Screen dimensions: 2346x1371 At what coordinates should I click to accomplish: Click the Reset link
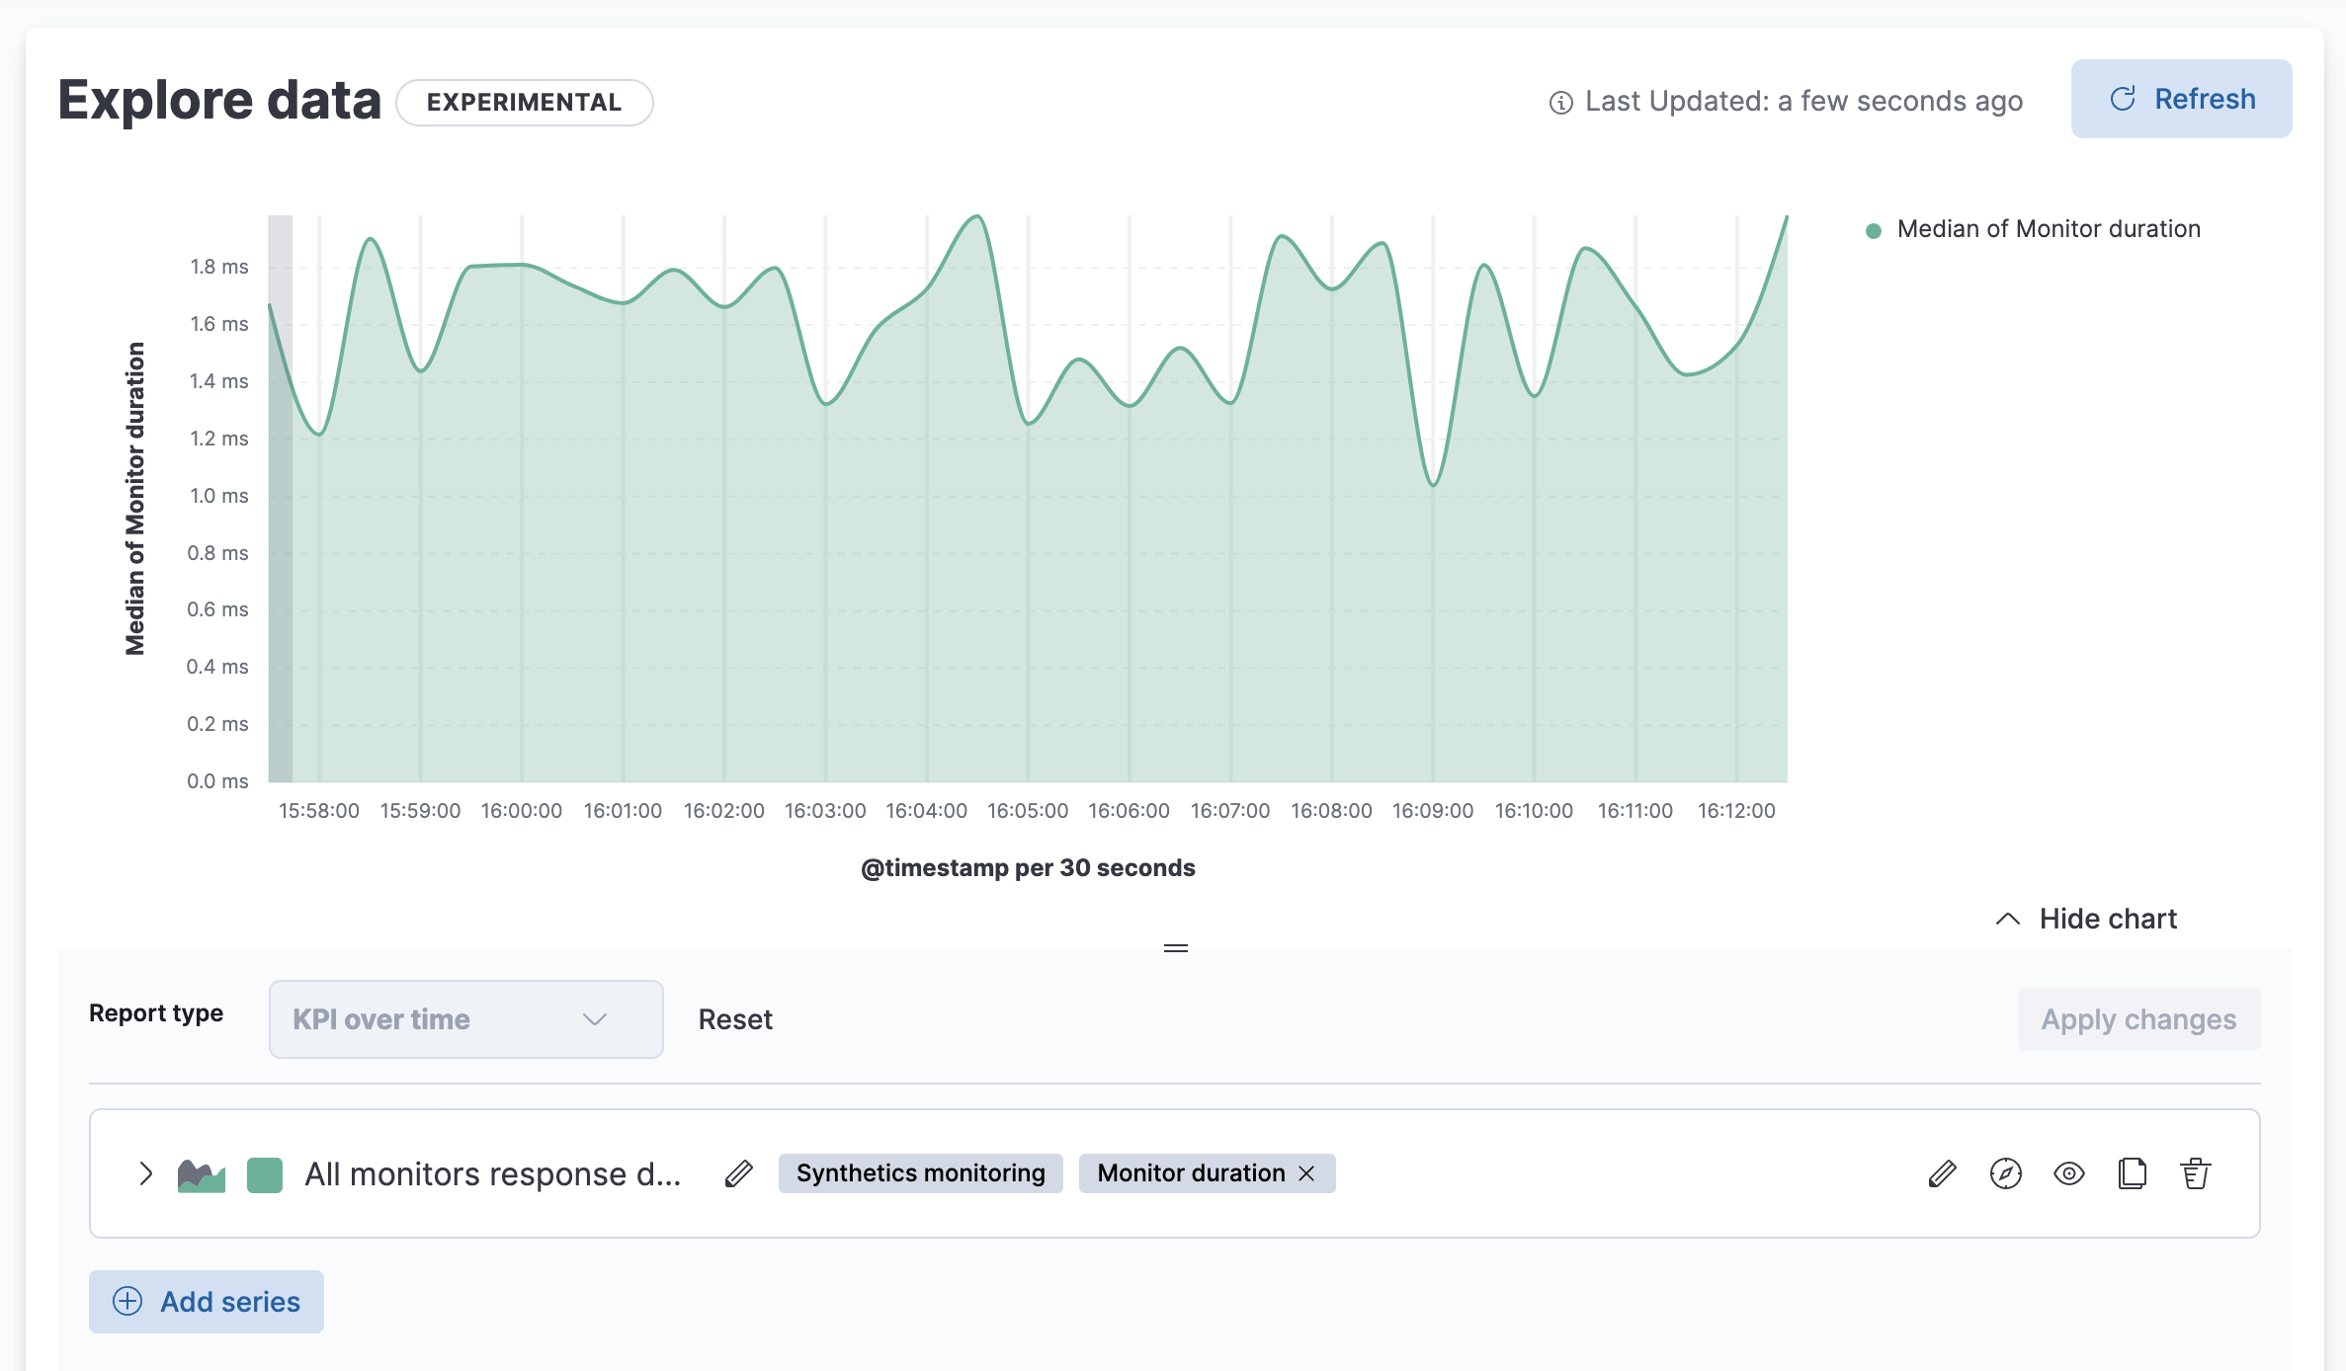[735, 1019]
